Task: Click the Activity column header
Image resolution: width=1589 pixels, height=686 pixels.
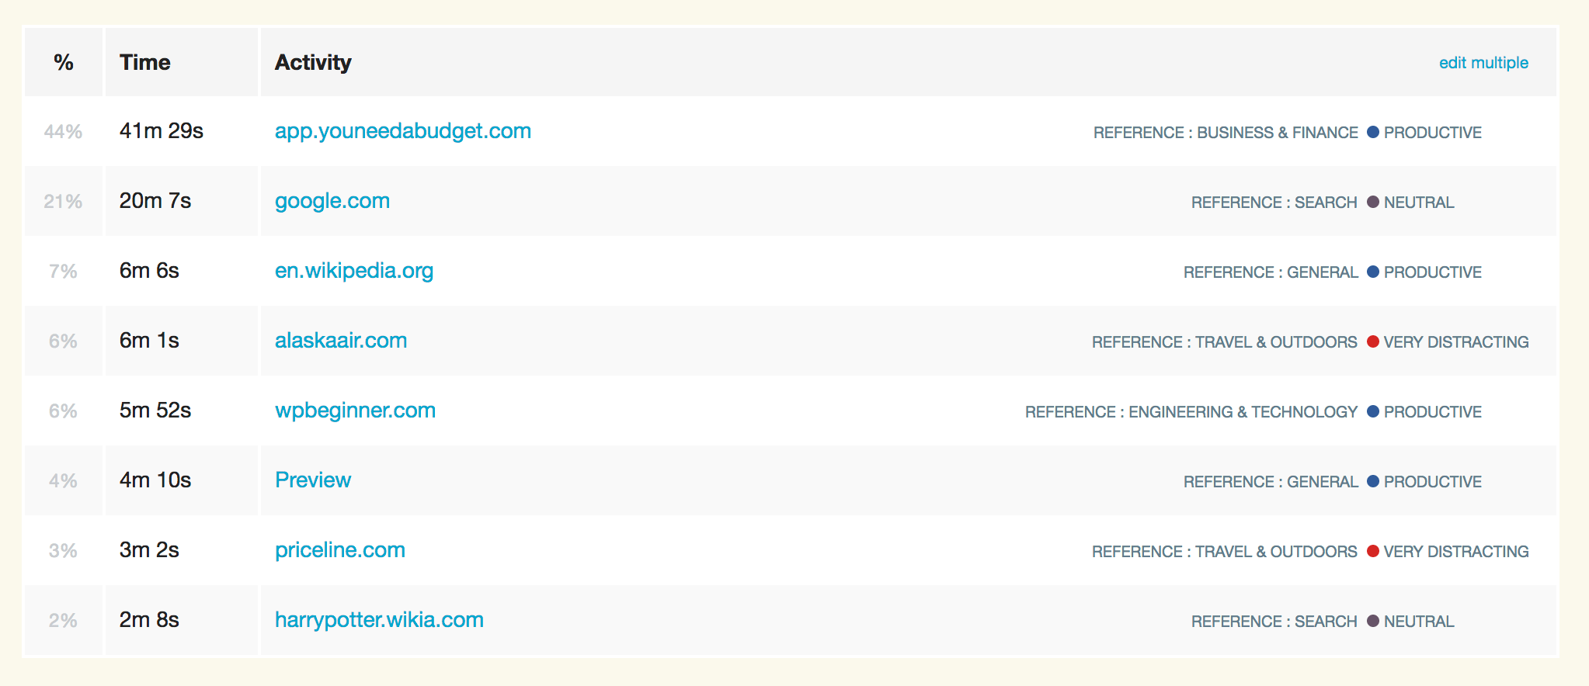Action: (x=313, y=63)
